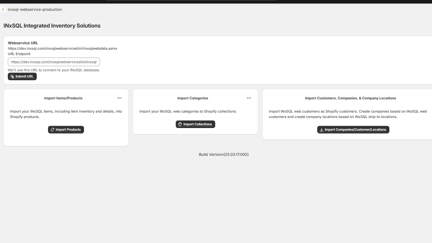Click the Import Categories card heading

point(193,98)
